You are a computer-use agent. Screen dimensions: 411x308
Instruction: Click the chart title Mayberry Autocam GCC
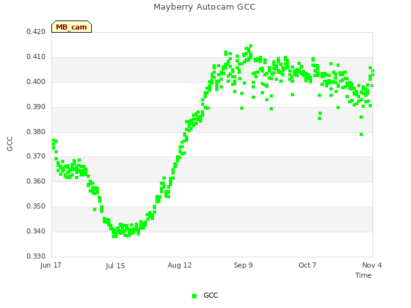tap(204, 7)
